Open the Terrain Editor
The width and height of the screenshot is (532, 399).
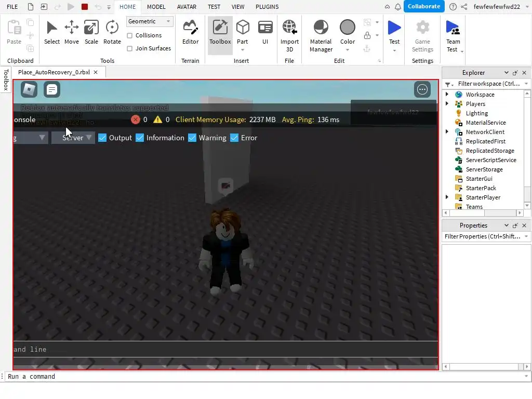pyautogui.click(x=190, y=32)
